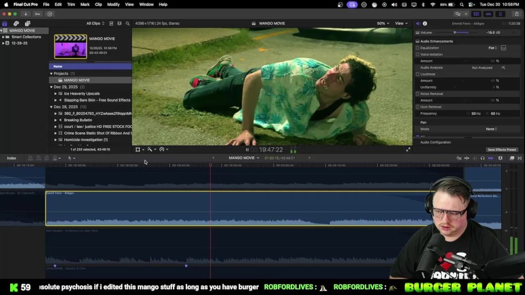The image size is (525, 295).
Task: Click the Import Media arrow button
Action: (25, 14)
